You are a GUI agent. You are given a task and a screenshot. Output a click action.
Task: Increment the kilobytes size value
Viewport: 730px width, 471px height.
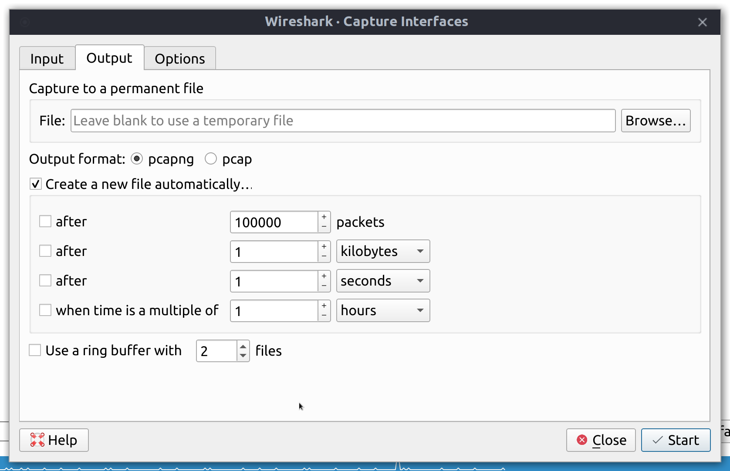click(x=324, y=246)
